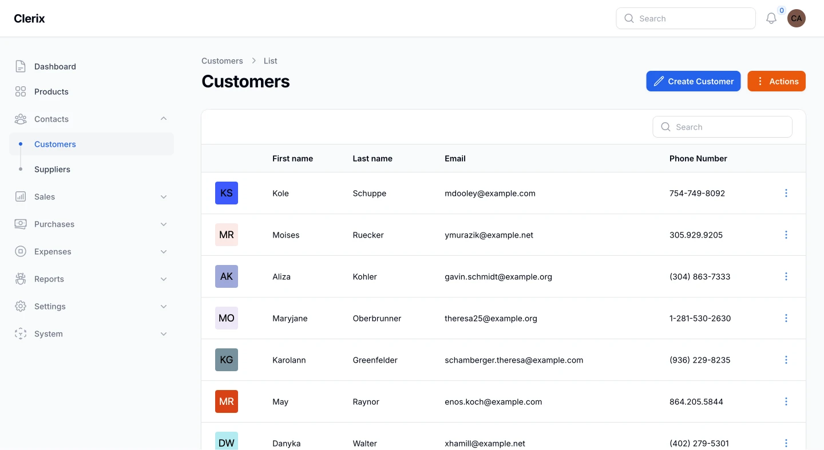Screen dimensions: 824x450
Task: Click the Products grid icon
Action: [x=21, y=91]
